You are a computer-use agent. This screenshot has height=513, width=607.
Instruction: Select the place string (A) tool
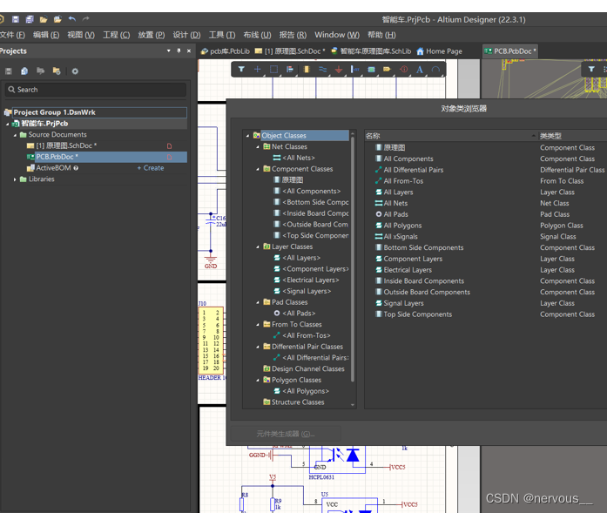coord(420,70)
